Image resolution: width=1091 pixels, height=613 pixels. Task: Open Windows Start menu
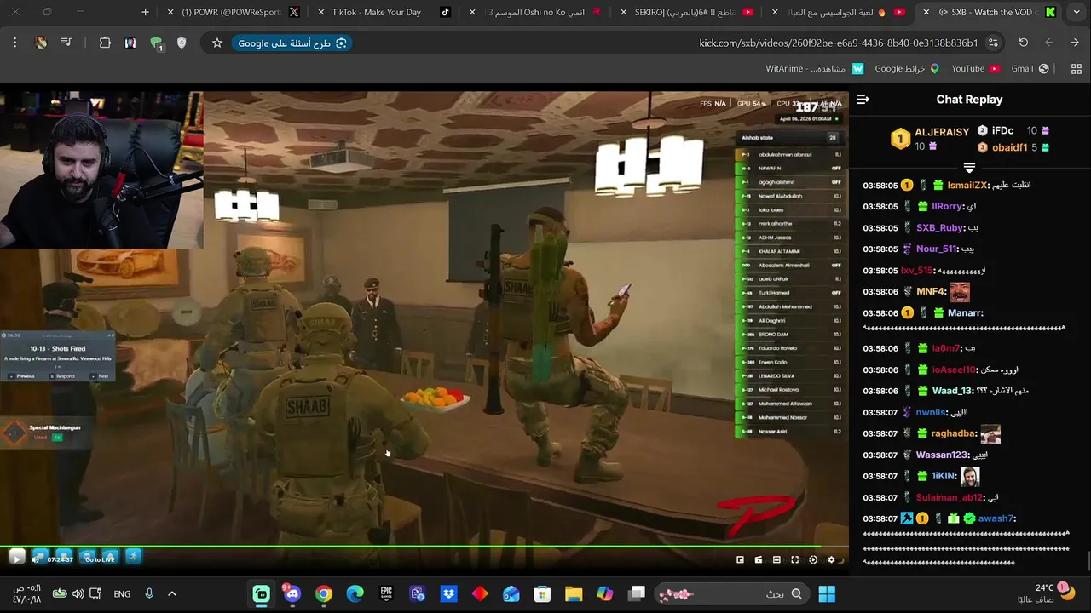click(827, 593)
